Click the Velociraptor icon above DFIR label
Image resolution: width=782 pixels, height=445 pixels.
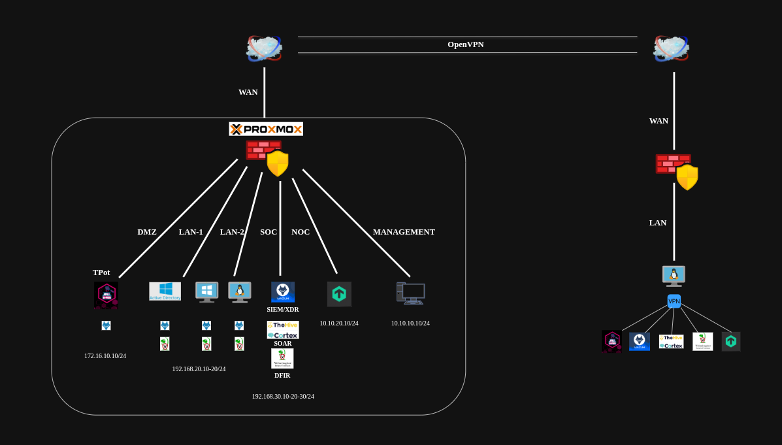click(282, 358)
